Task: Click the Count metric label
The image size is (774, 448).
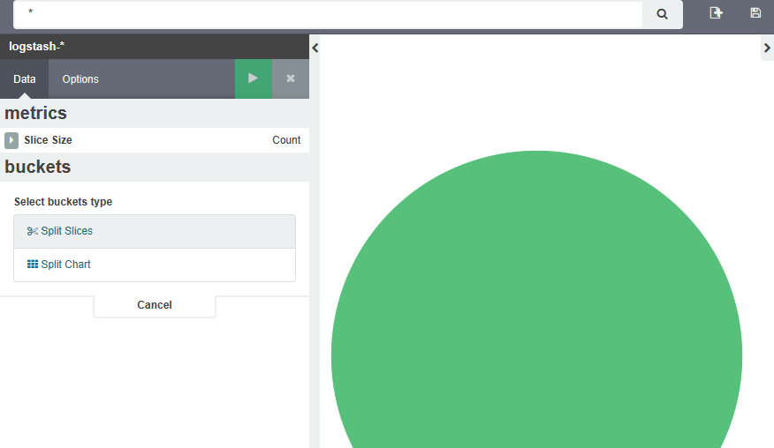Action: (x=286, y=140)
